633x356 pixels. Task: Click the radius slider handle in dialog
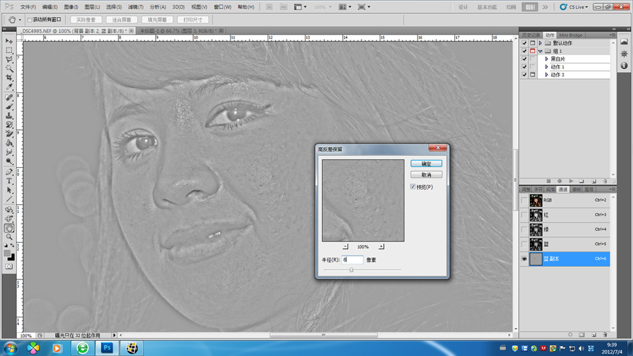click(x=351, y=270)
